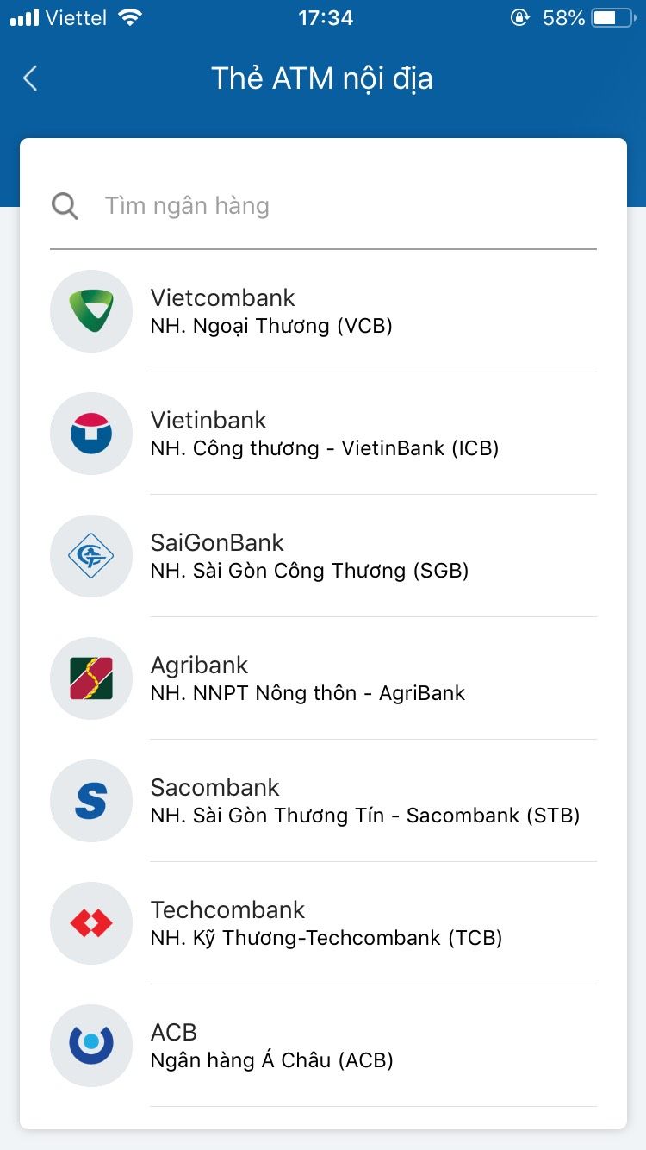
Task: Choose Vietinbank bank name entry
Action: (x=208, y=421)
